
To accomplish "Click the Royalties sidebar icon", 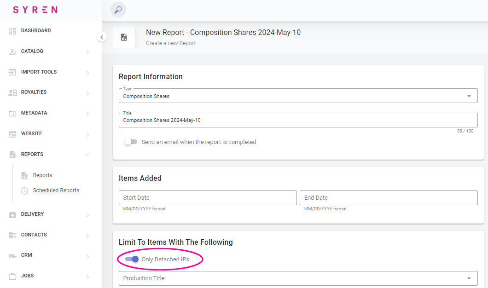I will 12,92.
